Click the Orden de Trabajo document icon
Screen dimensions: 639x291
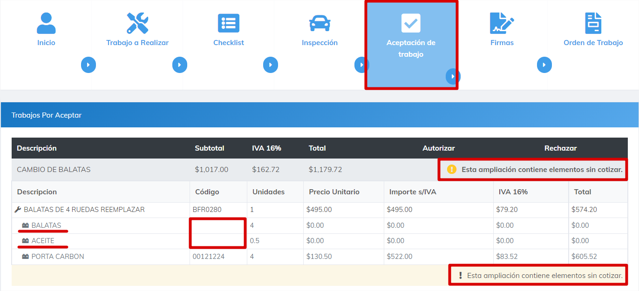[x=593, y=23]
